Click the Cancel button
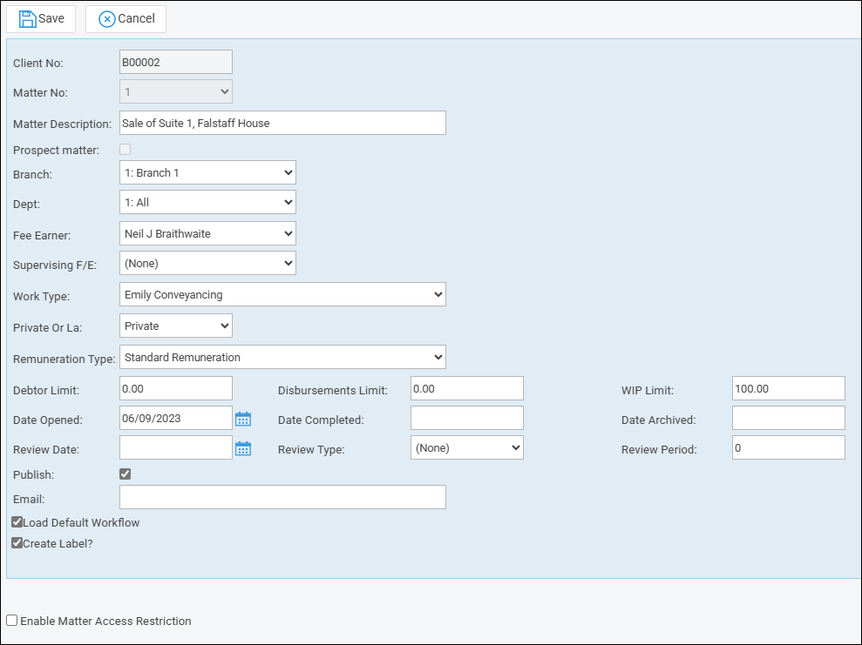 pyautogui.click(x=126, y=18)
